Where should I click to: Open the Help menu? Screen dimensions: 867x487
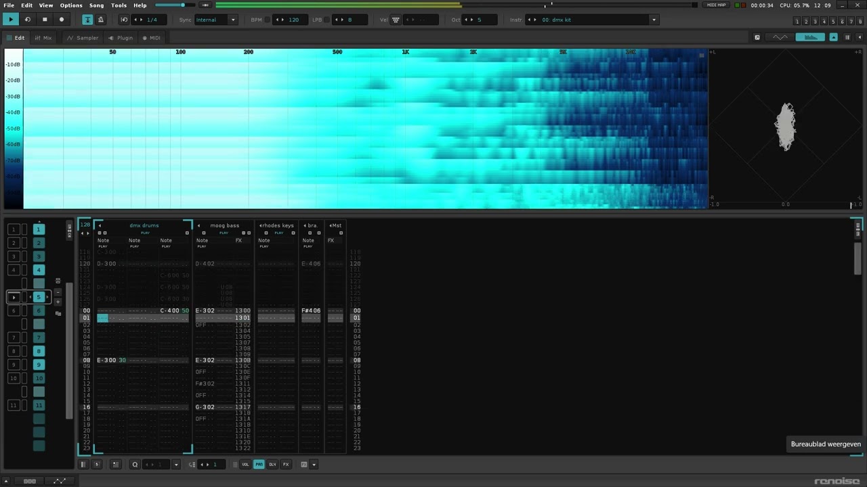coord(140,5)
